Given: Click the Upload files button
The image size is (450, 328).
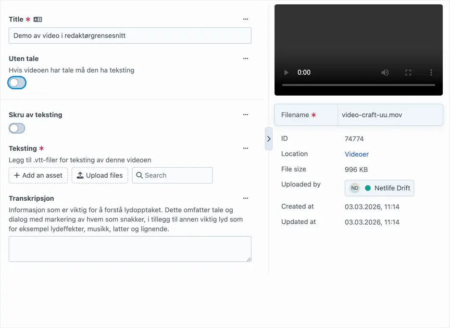Looking at the screenshot, I should coord(100,175).
